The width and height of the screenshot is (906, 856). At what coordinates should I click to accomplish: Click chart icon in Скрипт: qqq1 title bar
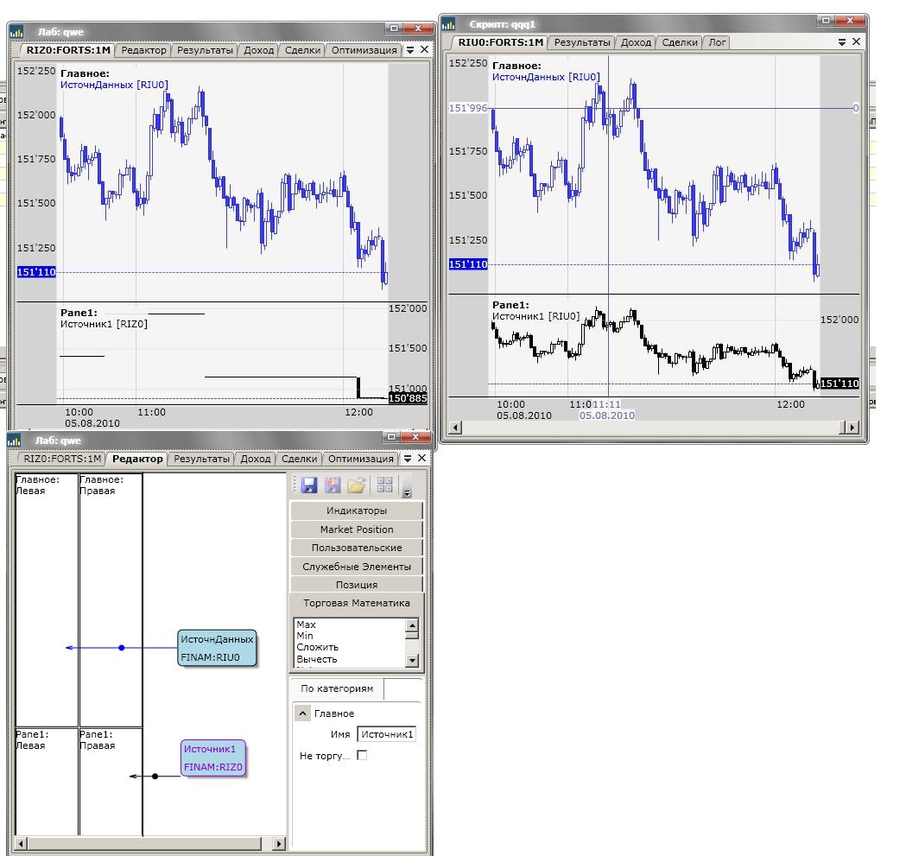448,23
